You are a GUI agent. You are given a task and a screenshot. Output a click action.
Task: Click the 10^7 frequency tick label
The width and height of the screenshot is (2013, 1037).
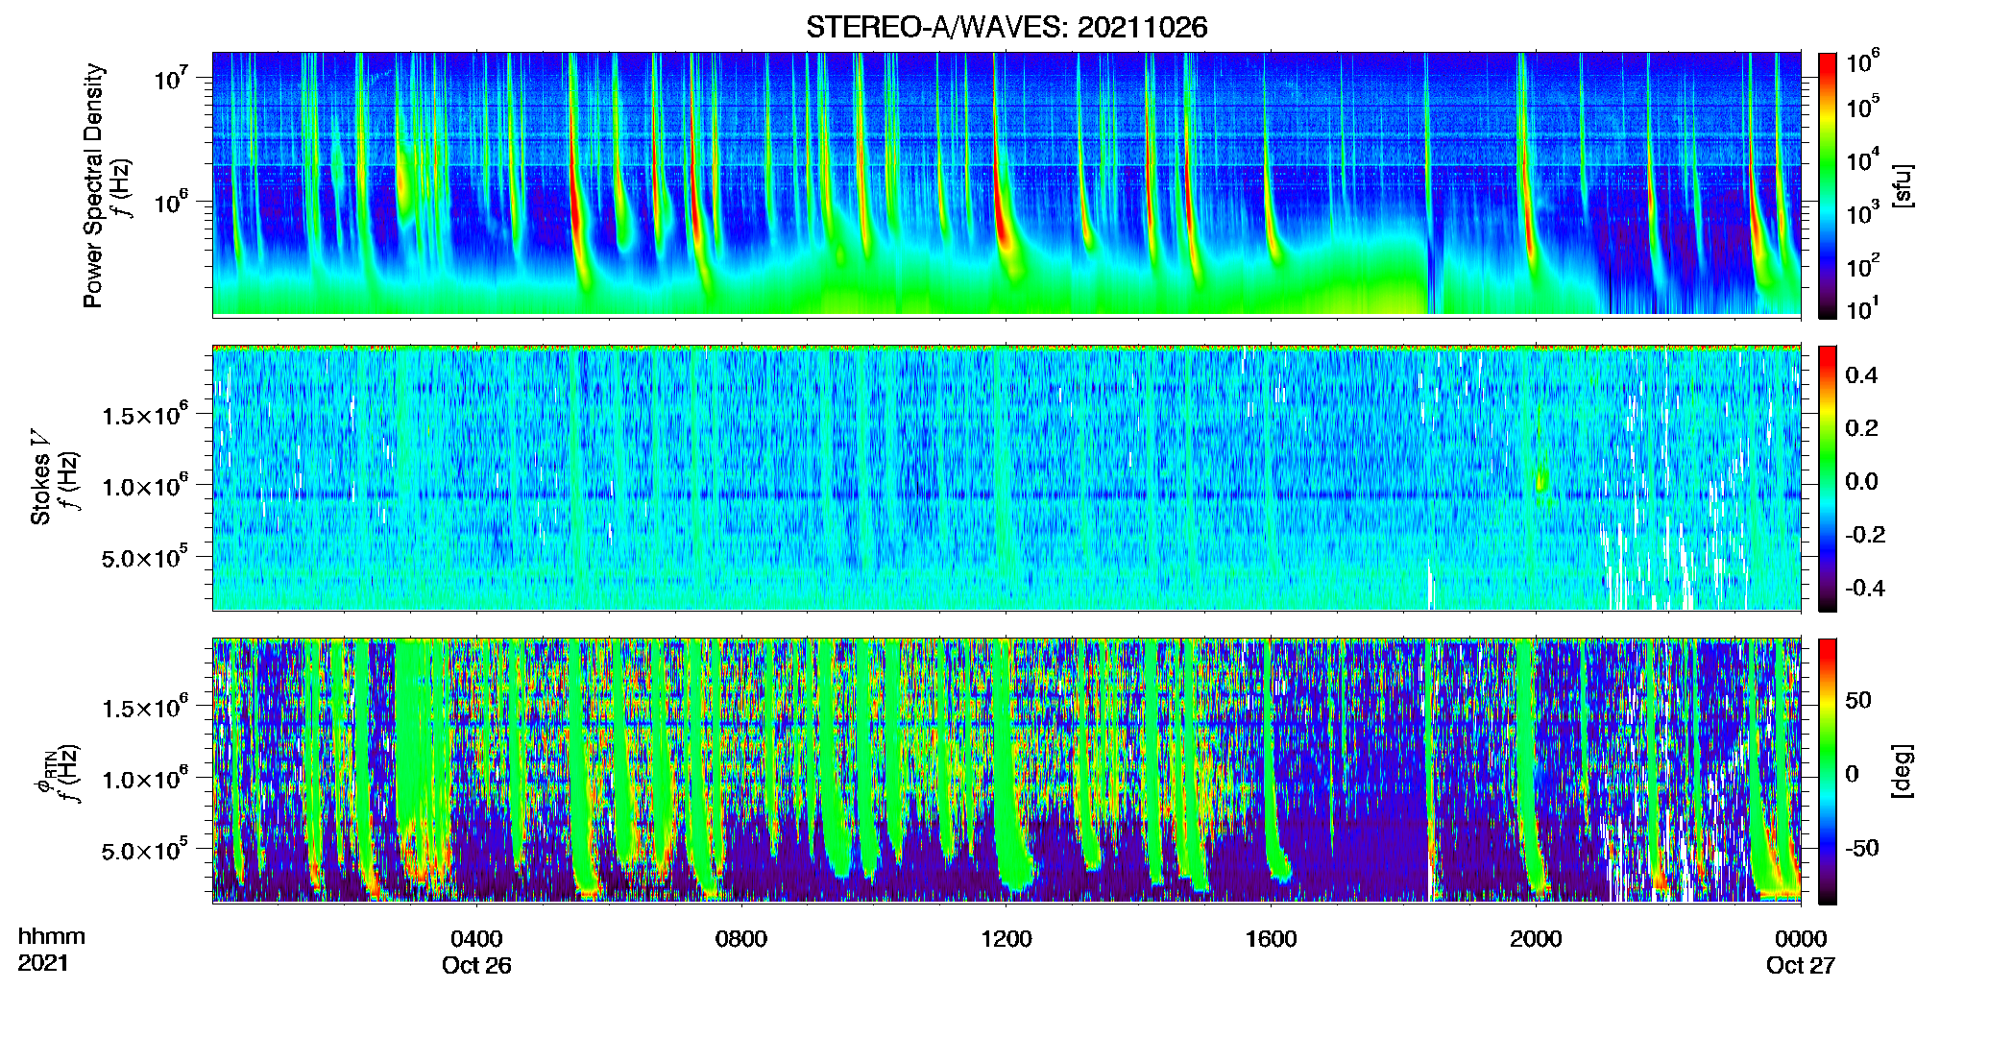[x=169, y=78]
